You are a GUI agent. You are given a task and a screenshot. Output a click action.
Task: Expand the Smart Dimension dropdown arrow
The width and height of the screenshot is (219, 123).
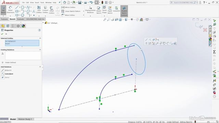[x=10, y=16]
